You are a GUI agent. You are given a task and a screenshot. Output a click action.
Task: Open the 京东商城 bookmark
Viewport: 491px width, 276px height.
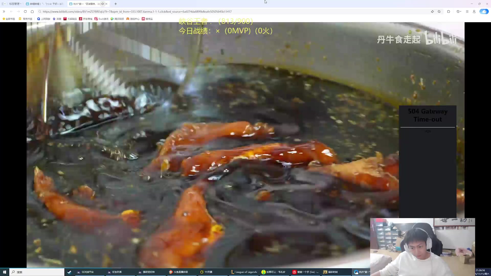pyautogui.click(x=86, y=19)
